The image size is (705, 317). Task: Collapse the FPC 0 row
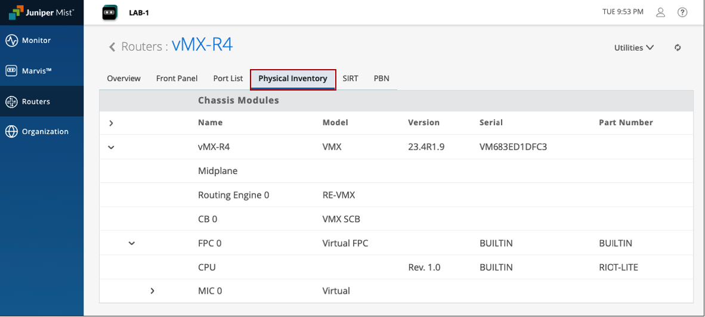tap(132, 243)
